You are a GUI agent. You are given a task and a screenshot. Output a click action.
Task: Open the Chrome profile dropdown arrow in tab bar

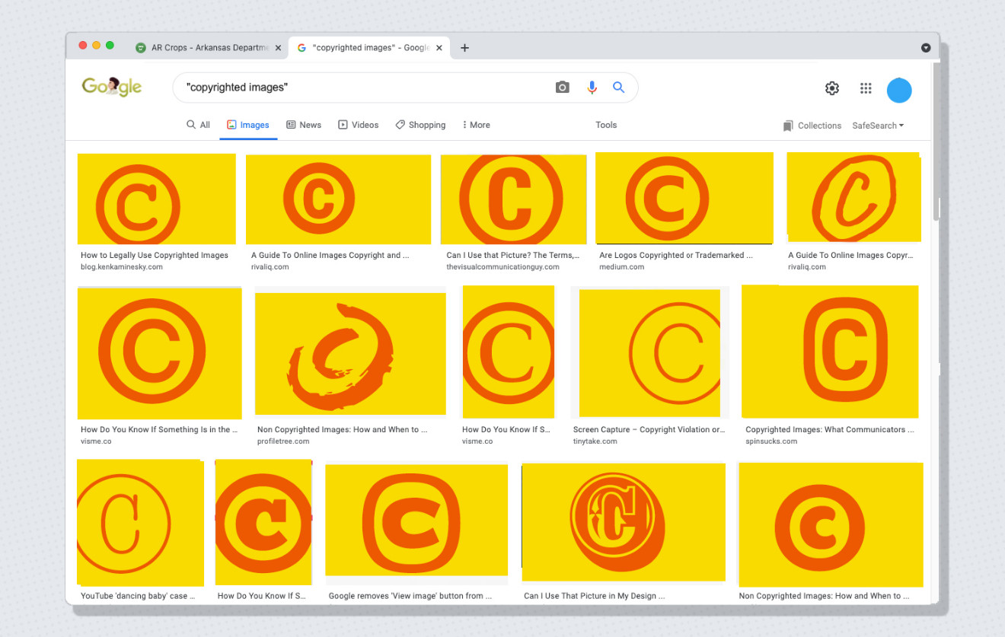(926, 47)
